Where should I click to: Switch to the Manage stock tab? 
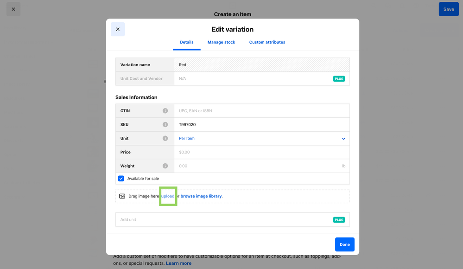point(221,42)
